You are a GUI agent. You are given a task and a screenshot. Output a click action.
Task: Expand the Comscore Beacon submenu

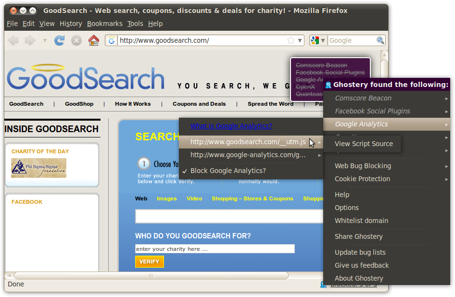pos(387,98)
